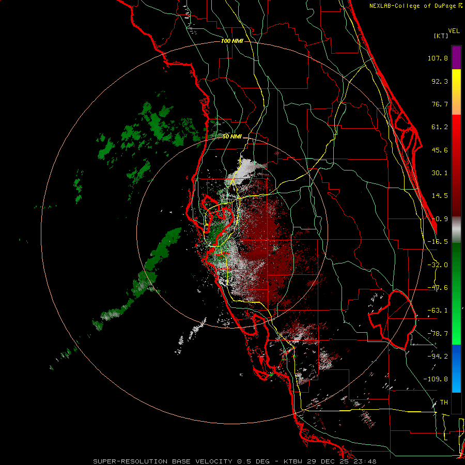
Task: Click the purple segment of the color bar
Action: (x=456, y=57)
